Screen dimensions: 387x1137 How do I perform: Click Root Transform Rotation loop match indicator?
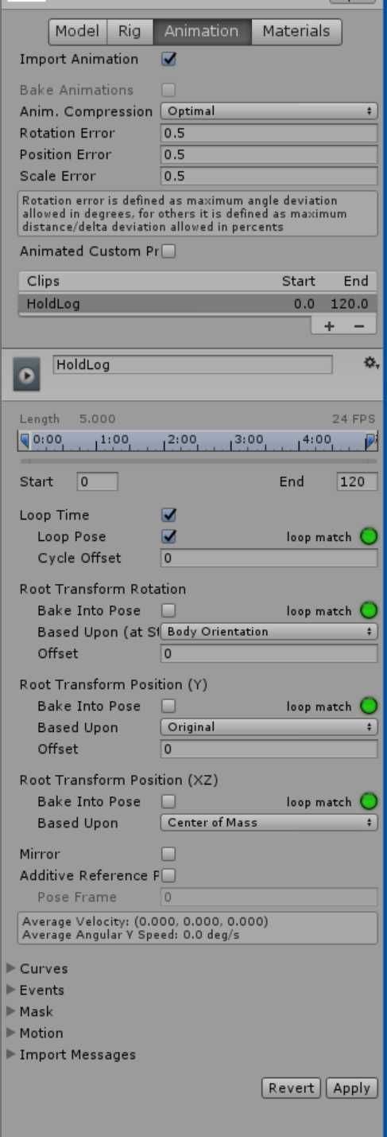click(x=369, y=611)
